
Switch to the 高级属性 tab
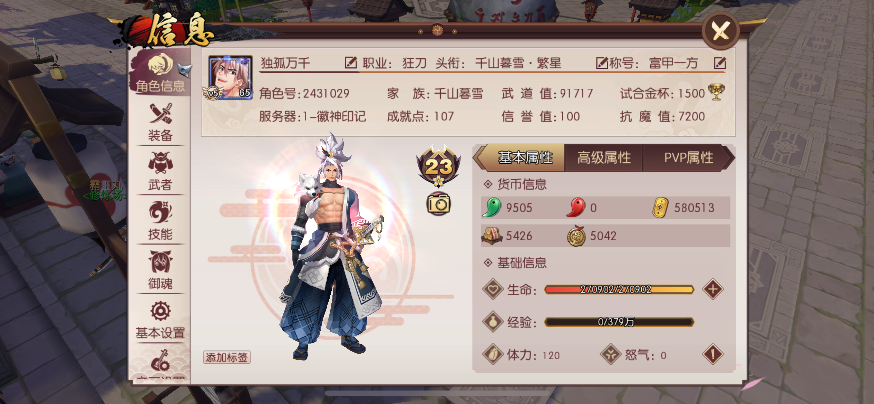[604, 158]
